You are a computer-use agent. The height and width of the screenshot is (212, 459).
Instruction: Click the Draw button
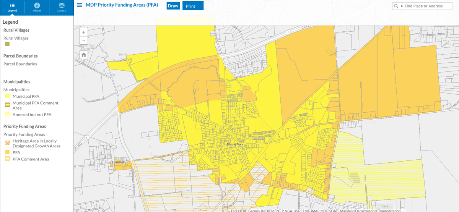tap(173, 6)
